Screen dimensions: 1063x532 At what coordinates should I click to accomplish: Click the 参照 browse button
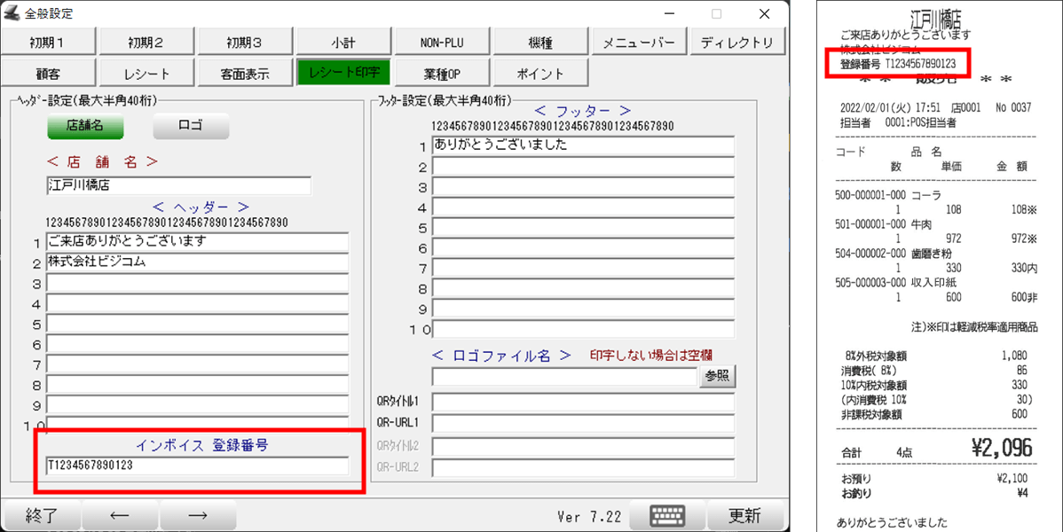click(718, 376)
